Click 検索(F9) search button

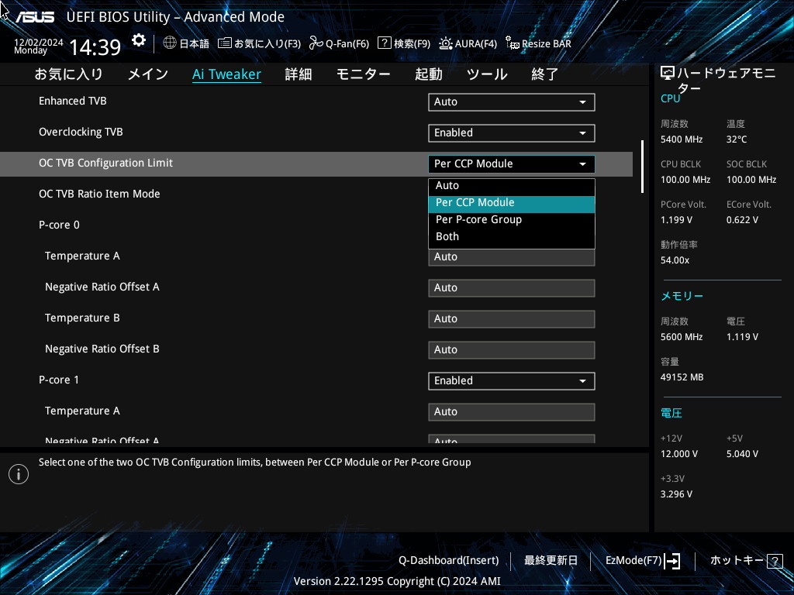click(404, 43)
